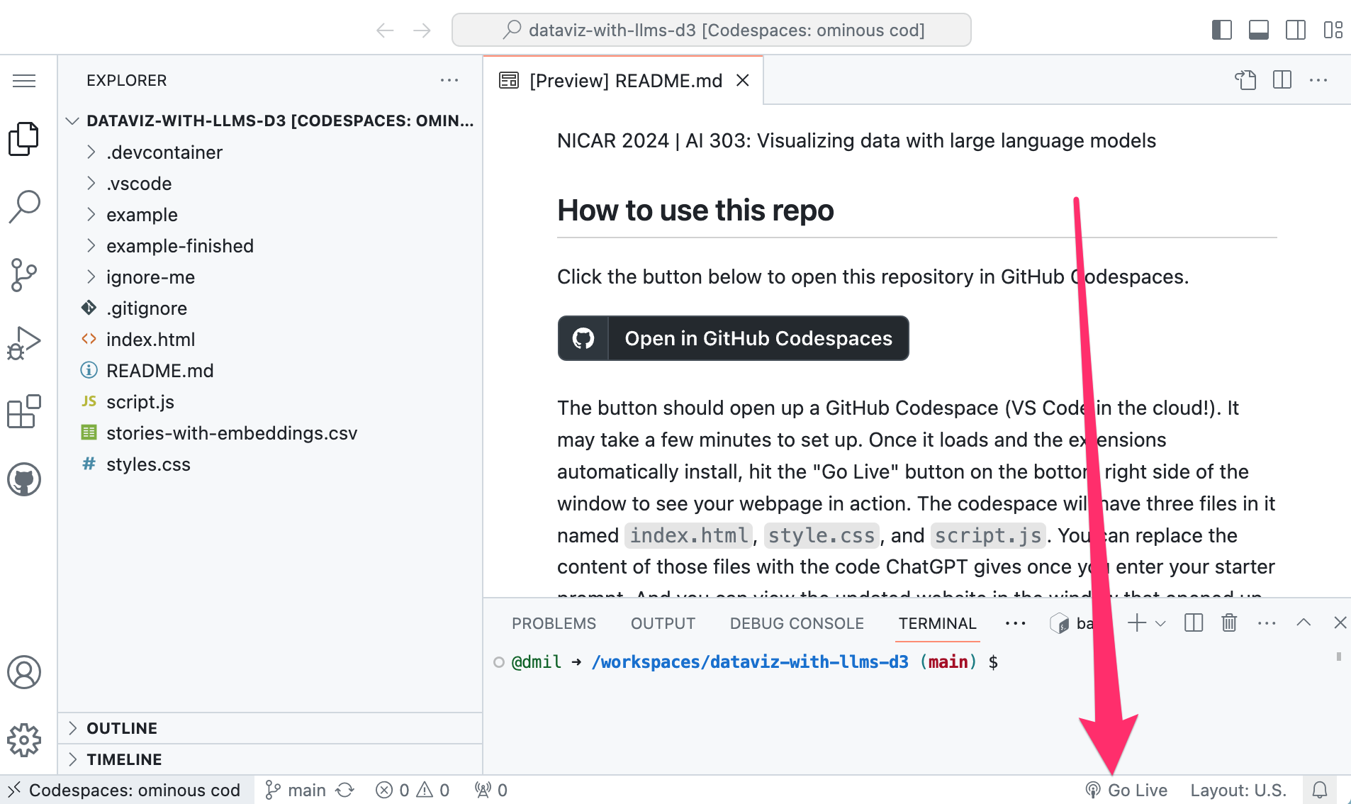Click the Go Live status bar button

[x=1126, y=790]
